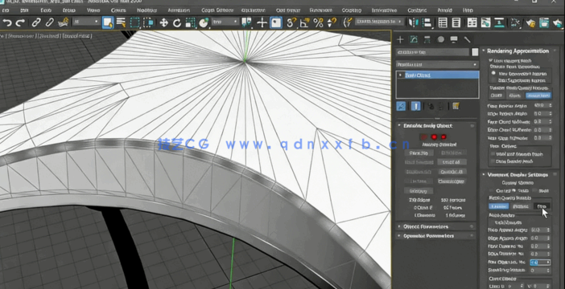Open the Schematic View
565x289 pixels.
click(499, 22)
